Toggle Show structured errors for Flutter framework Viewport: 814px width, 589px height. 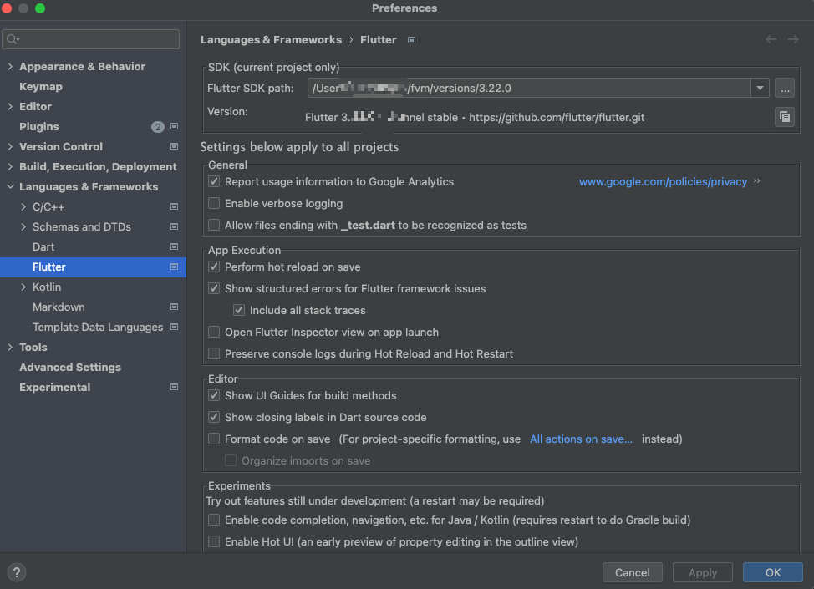(214, 288)
